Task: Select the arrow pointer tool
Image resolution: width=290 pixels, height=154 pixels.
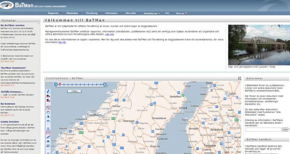Action: point(48,117)
